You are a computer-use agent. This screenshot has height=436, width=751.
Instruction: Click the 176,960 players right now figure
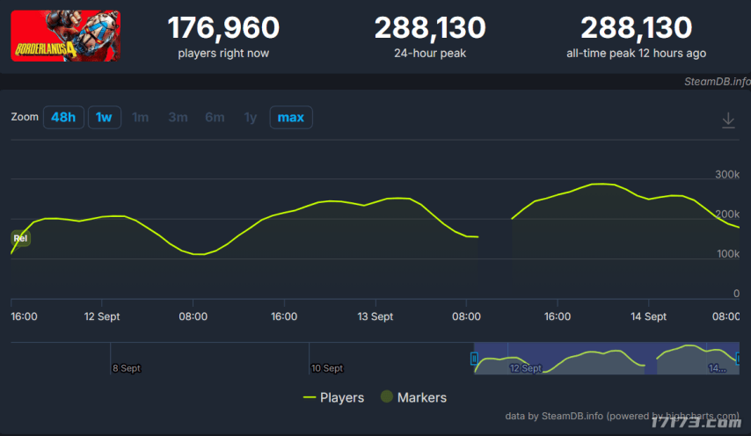[223, 28]
